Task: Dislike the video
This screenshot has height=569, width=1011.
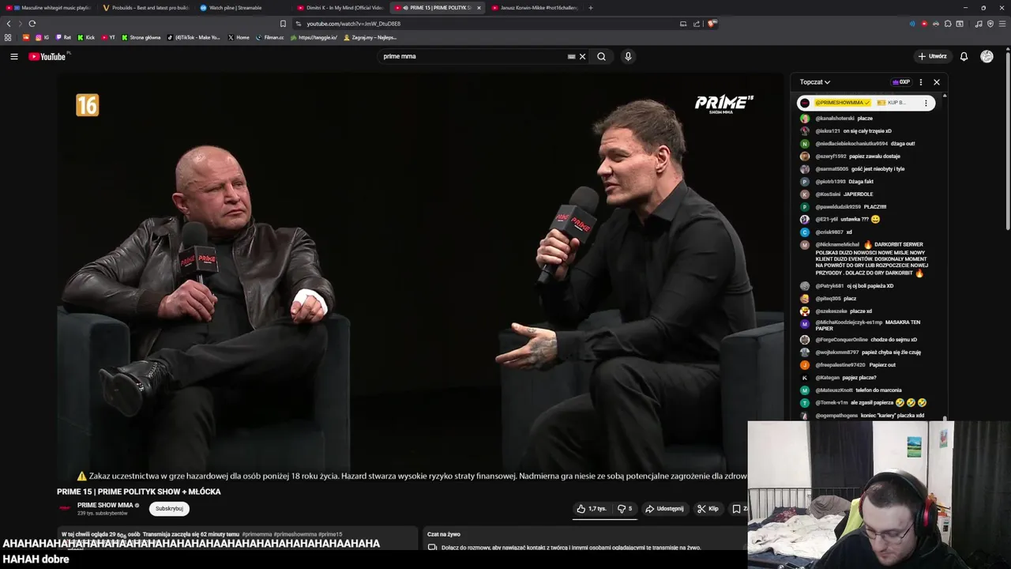Action: 624,509
